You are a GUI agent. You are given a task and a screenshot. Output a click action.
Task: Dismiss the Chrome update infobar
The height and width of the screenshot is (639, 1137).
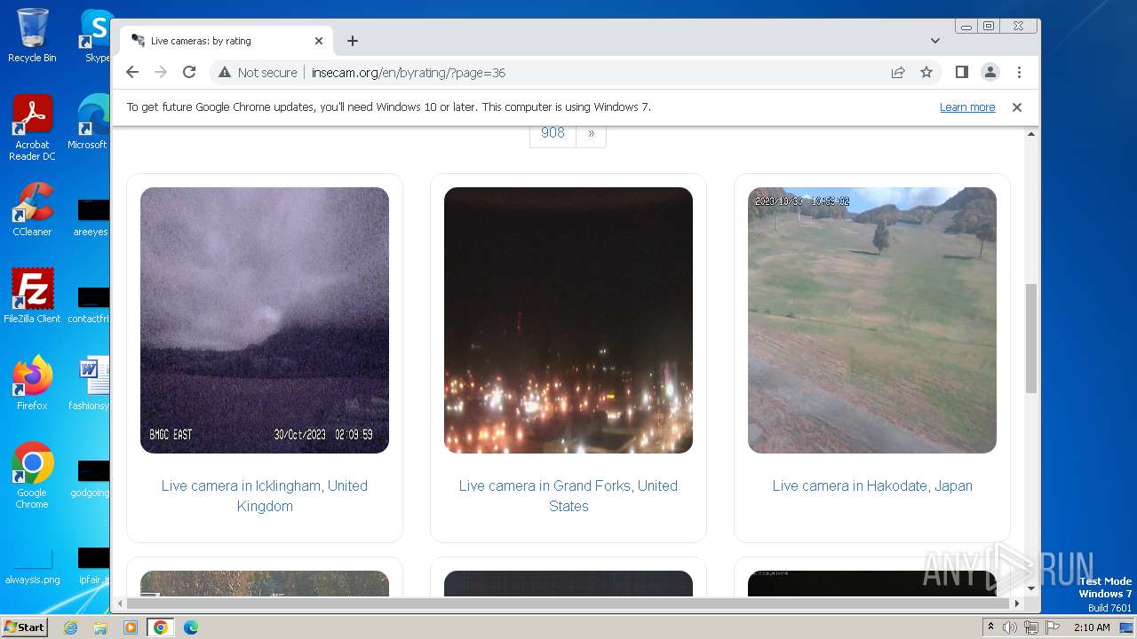click(x=1017, y=107)
